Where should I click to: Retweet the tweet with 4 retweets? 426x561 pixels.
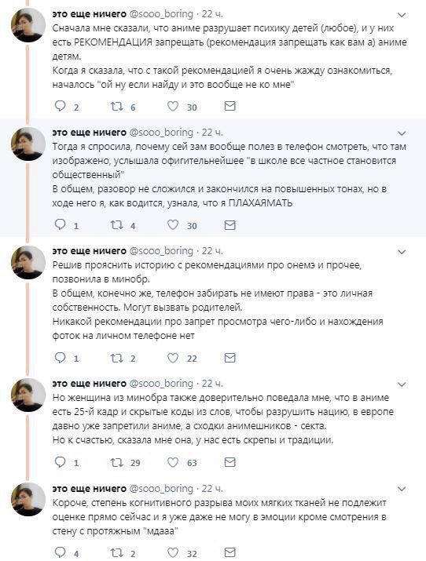116,225
